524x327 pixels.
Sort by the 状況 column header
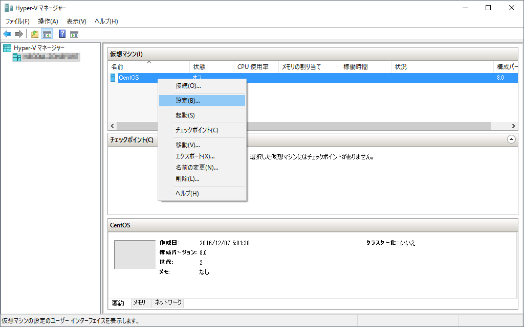442,67
